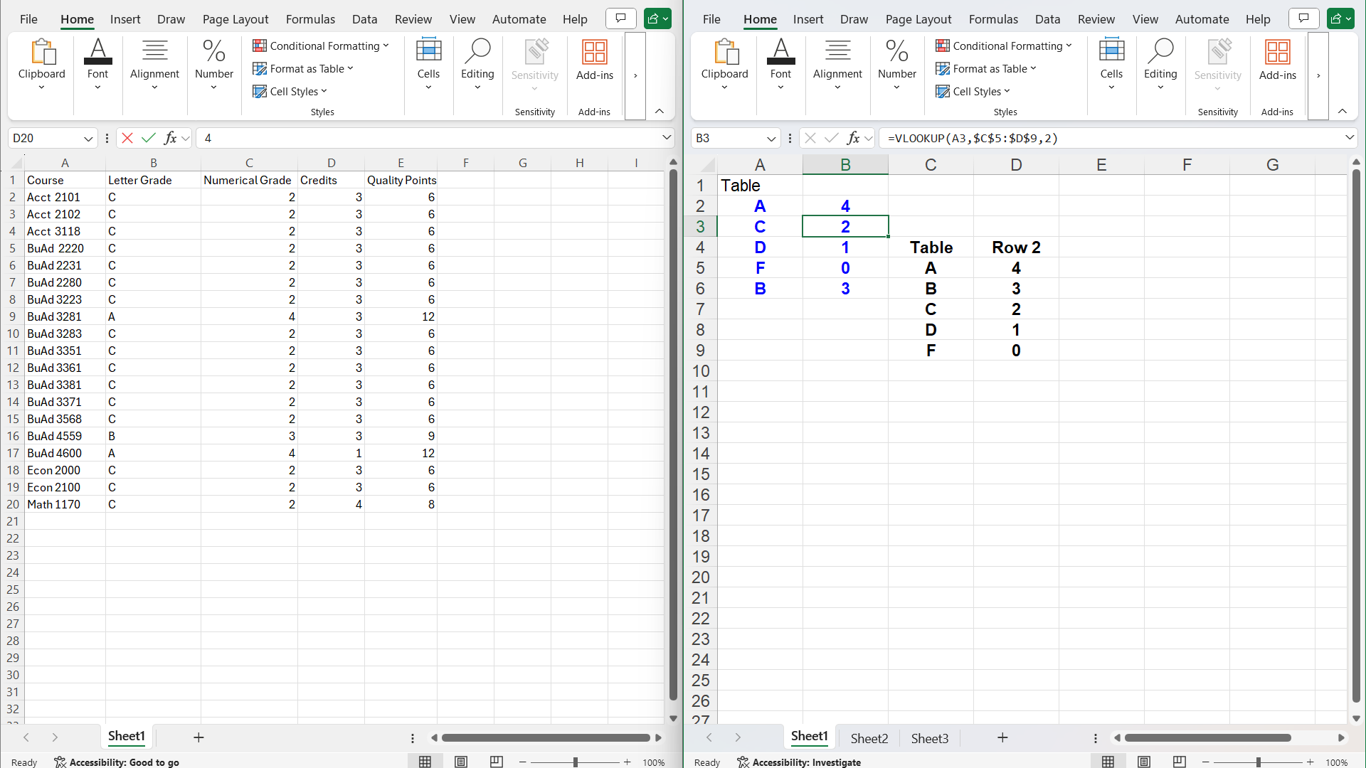Open Conditional Formatting in the left workbook

(x=322, y=46)
